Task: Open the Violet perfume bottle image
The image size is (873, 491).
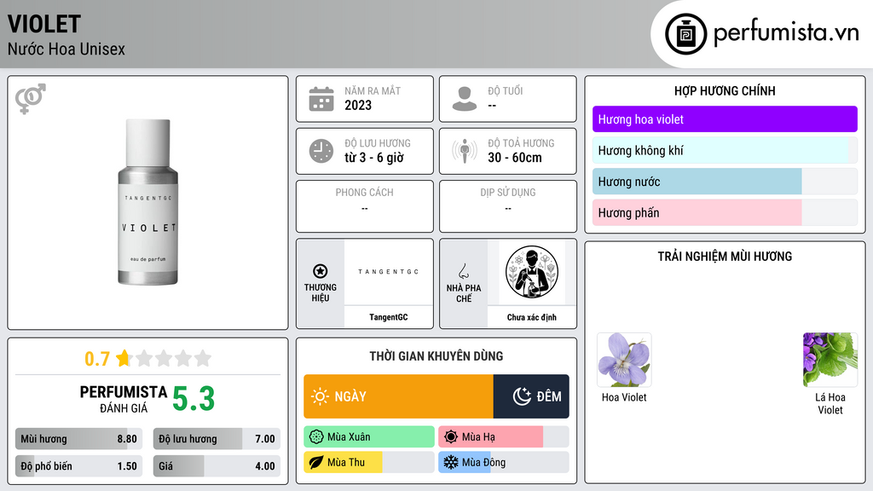Action: (x=147, y=202)
